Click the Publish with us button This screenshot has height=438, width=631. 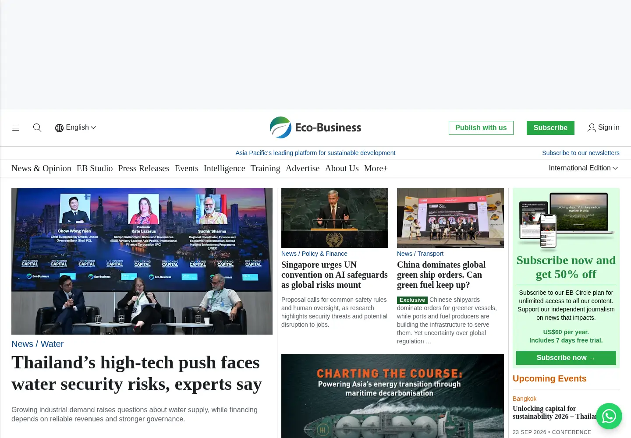tap(481, 128)
